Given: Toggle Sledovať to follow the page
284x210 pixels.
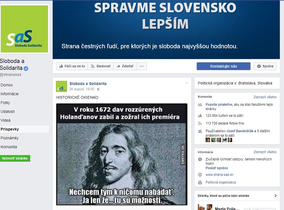Looking at the screenshot, I should point(101,66).
